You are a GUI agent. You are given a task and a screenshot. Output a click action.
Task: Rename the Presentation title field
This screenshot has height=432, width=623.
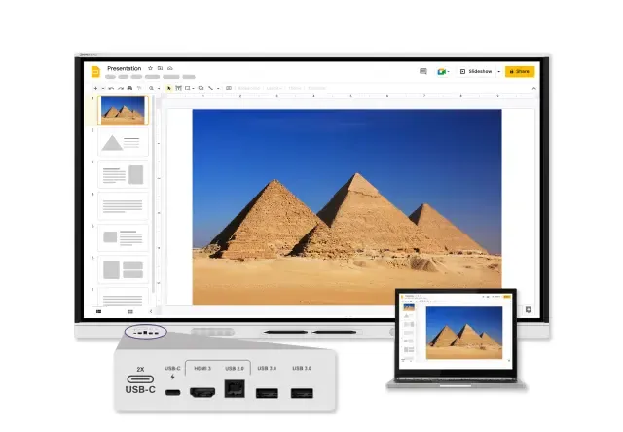pyautogui.click(x=124, y=68)
